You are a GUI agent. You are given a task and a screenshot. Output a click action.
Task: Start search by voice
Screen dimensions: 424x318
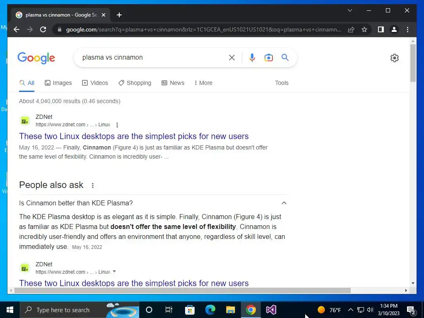(252, 57)
